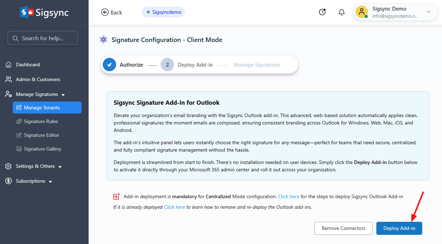Open the history clock icon
The height and width of the screenshot is (244, 442).
pos(322,12)
